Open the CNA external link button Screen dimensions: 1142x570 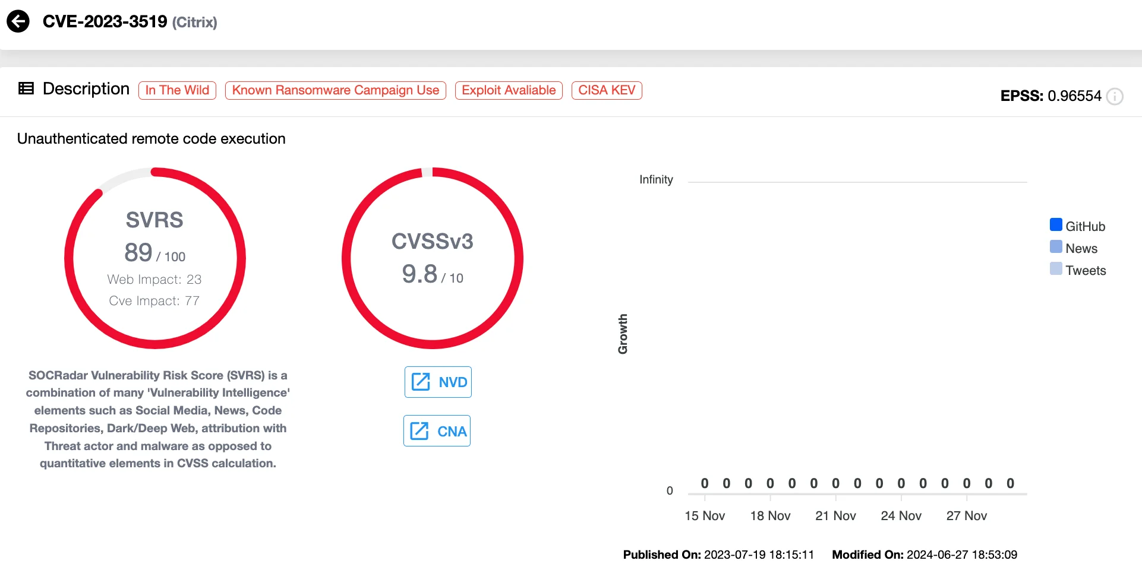(x=437, y=430)
